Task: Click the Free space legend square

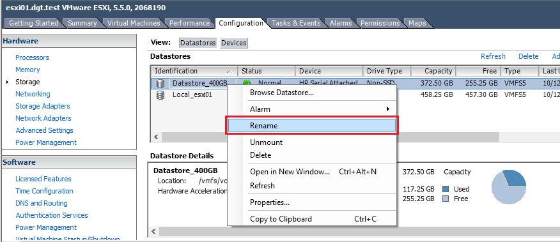Action: tap(446, 199)
